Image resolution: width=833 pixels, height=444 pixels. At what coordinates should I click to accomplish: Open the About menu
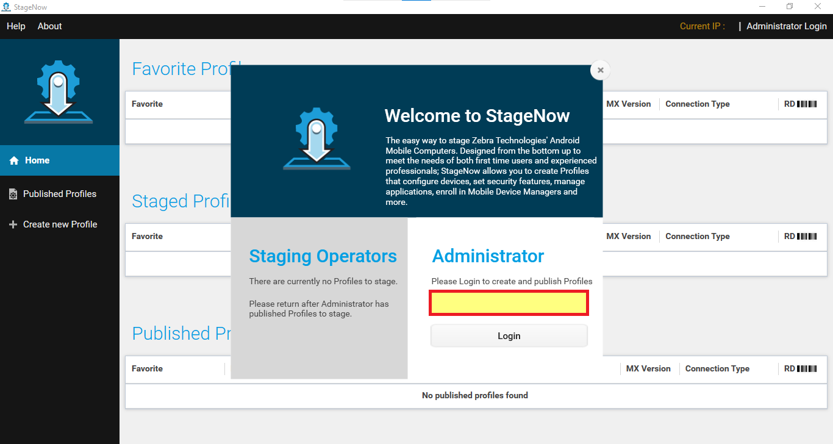(49, 26)
